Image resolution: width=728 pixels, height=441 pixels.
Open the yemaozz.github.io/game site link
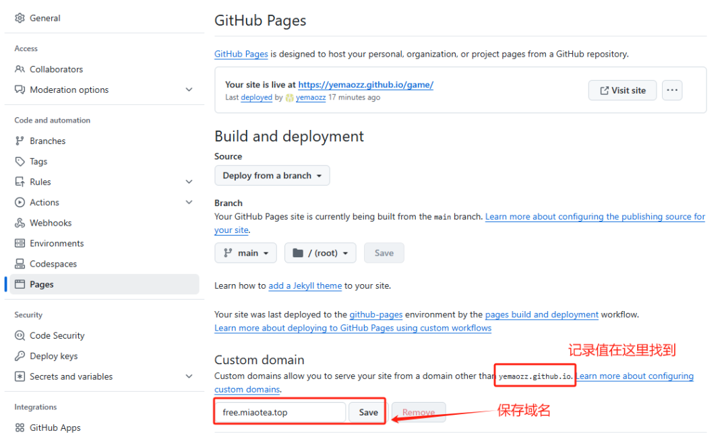[x=365, y=85]
